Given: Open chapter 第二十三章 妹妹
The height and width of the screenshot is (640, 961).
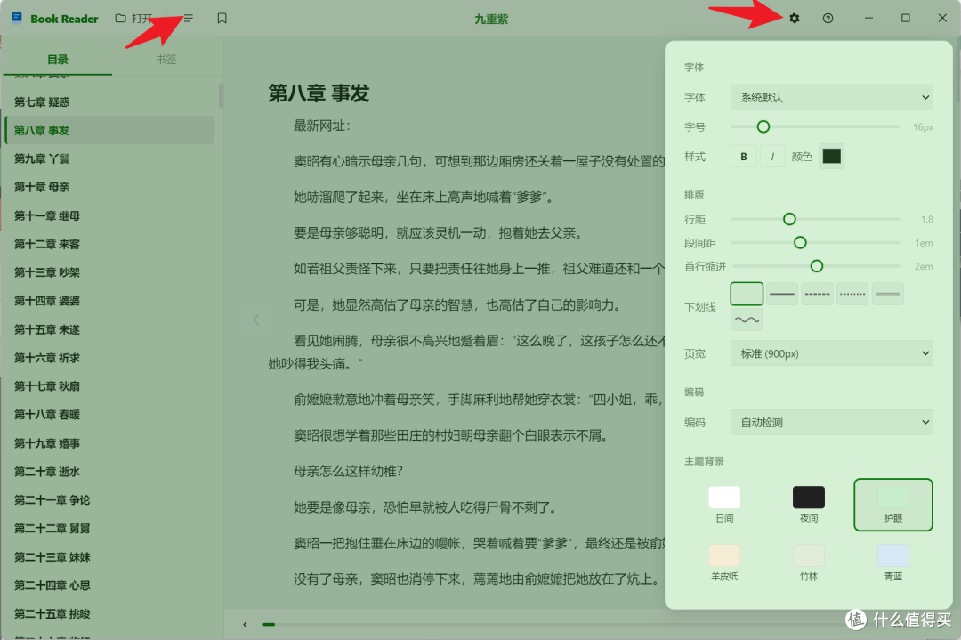Looking at the screenshot, I should pos(109,557).
